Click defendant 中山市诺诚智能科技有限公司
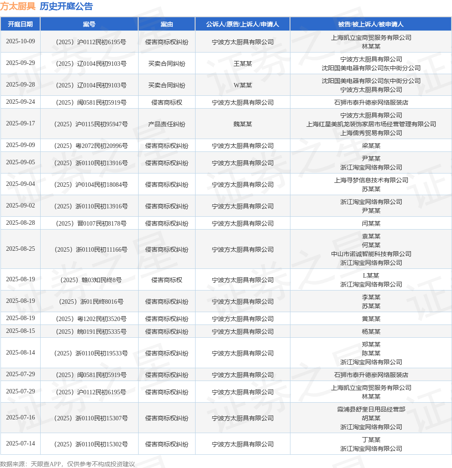The image size is (452, 468). pyautogui.click(x=371, y=254)
